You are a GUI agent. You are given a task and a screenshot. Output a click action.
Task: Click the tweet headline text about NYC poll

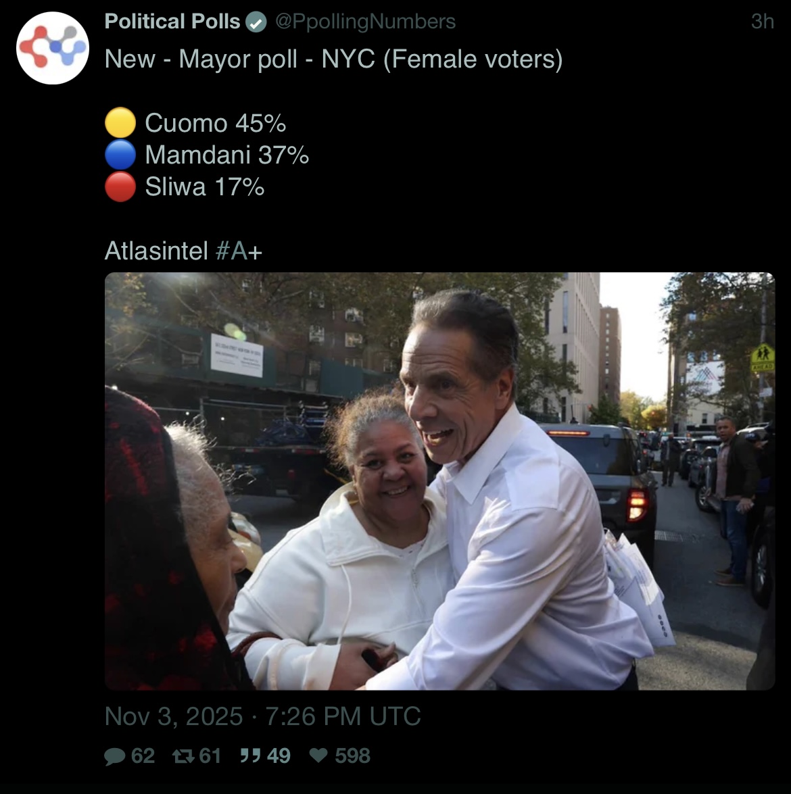coord(333,59)
